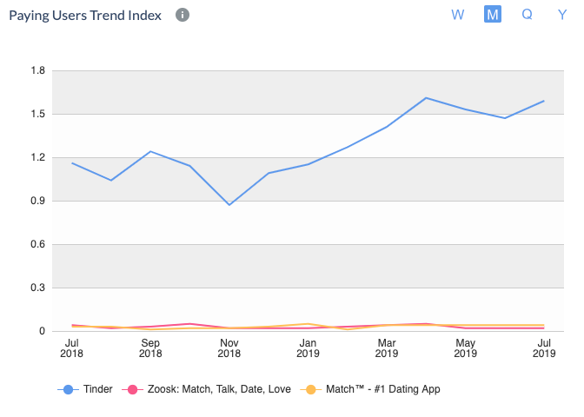Open the info icon beside Paying Users Trend Index
584x417 pixels.
[182, 15]
